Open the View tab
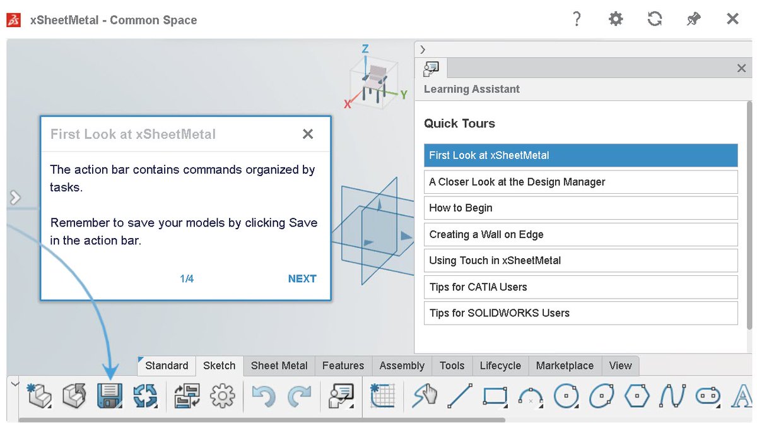Viewport: 757px width, 423px height. point(621,366)
